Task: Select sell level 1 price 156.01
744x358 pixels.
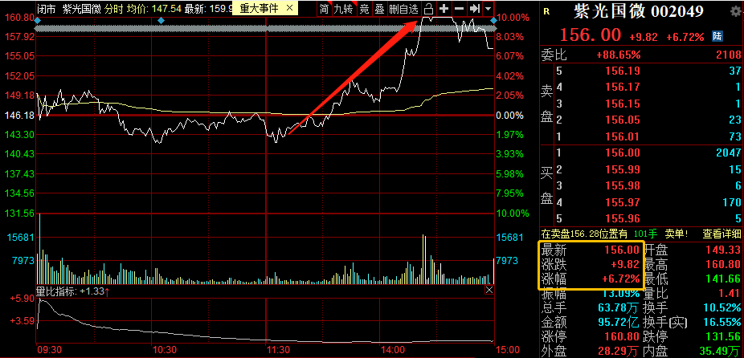Action: 623,137
